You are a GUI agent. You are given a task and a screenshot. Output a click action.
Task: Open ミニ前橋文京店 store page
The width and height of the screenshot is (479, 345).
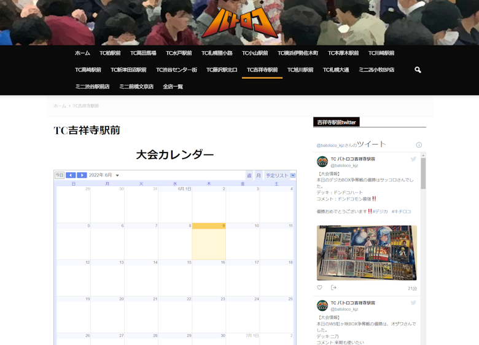click(136, 87)
